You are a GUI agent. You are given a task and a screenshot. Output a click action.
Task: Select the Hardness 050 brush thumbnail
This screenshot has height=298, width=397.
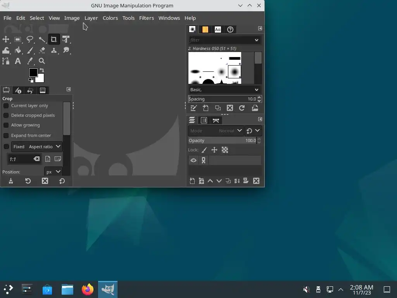[235, 72]
